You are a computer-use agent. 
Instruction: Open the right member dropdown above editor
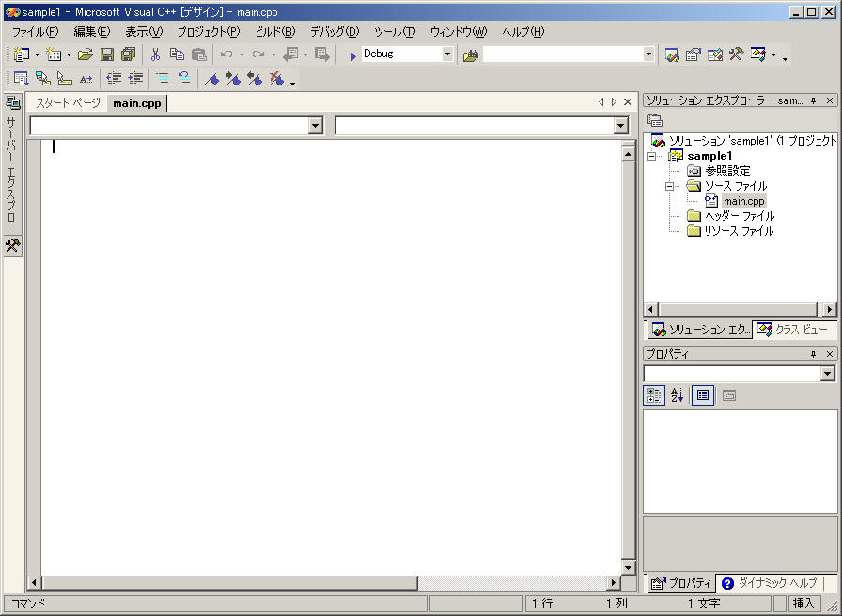[x=621, y=126]
